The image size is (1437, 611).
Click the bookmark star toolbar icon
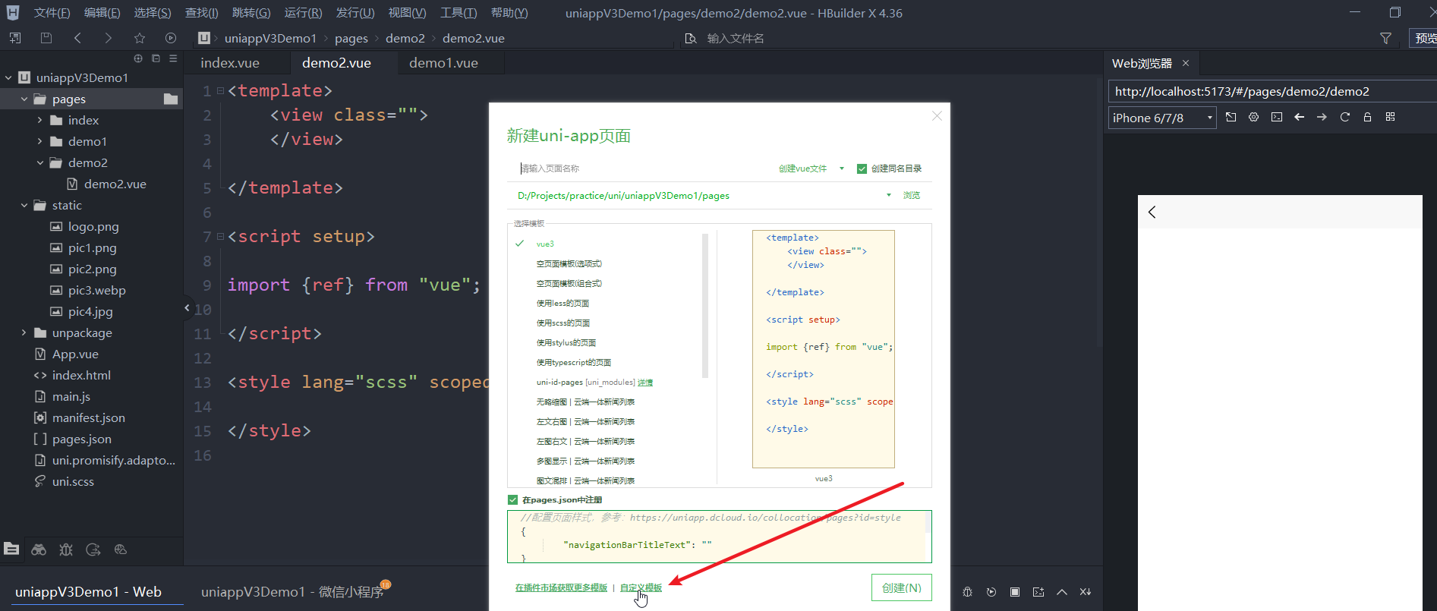tap(140, 38)
